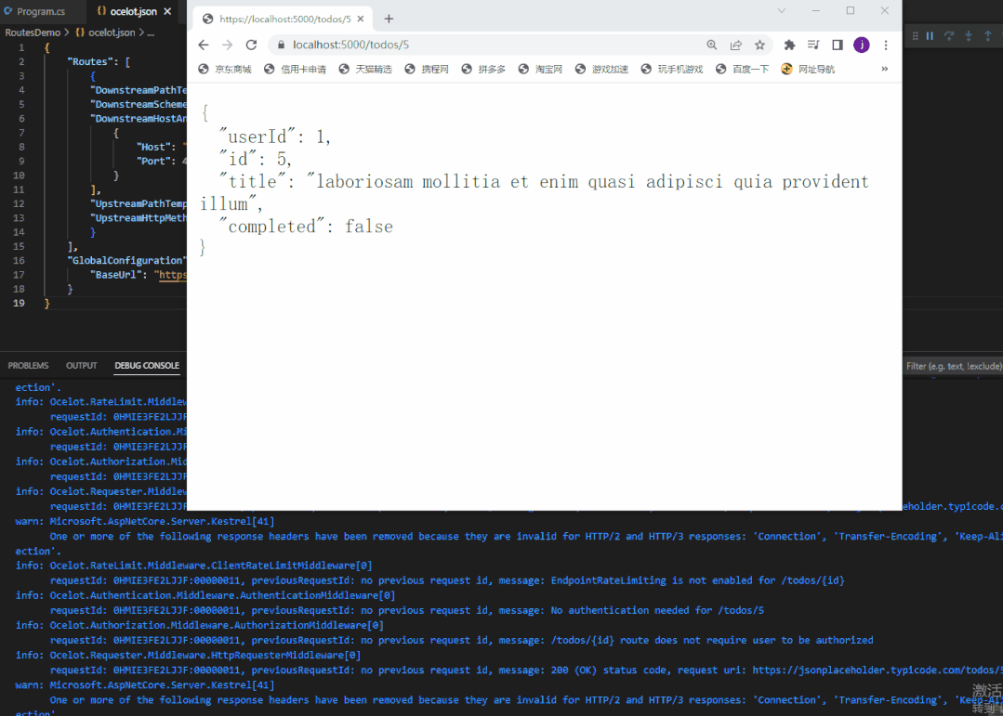The image size is (1003, 716).
Task: Click the debug Step Into icon
Action: [969, 36]
